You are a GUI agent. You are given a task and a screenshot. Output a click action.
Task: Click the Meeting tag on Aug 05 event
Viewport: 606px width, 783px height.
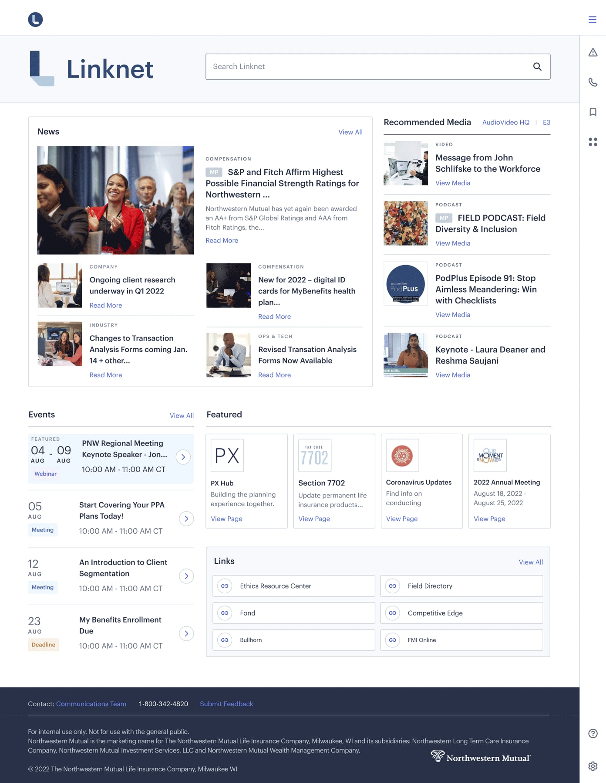(x=43, y=530)
